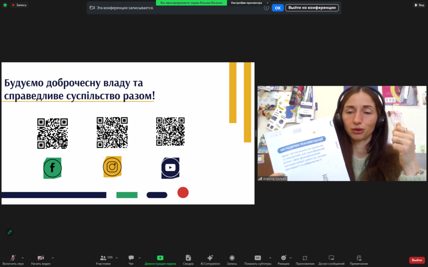
Task: Unmute microphone with Включить звук button
Action: click(13, 258)
